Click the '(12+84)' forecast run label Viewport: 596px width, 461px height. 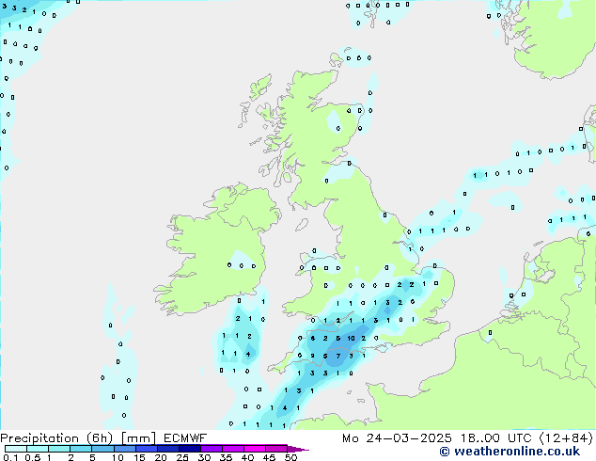pyautogui.click(x=566, y=438)
